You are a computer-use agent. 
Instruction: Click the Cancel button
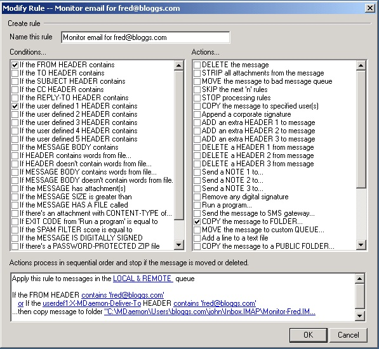tap(349, 335)
